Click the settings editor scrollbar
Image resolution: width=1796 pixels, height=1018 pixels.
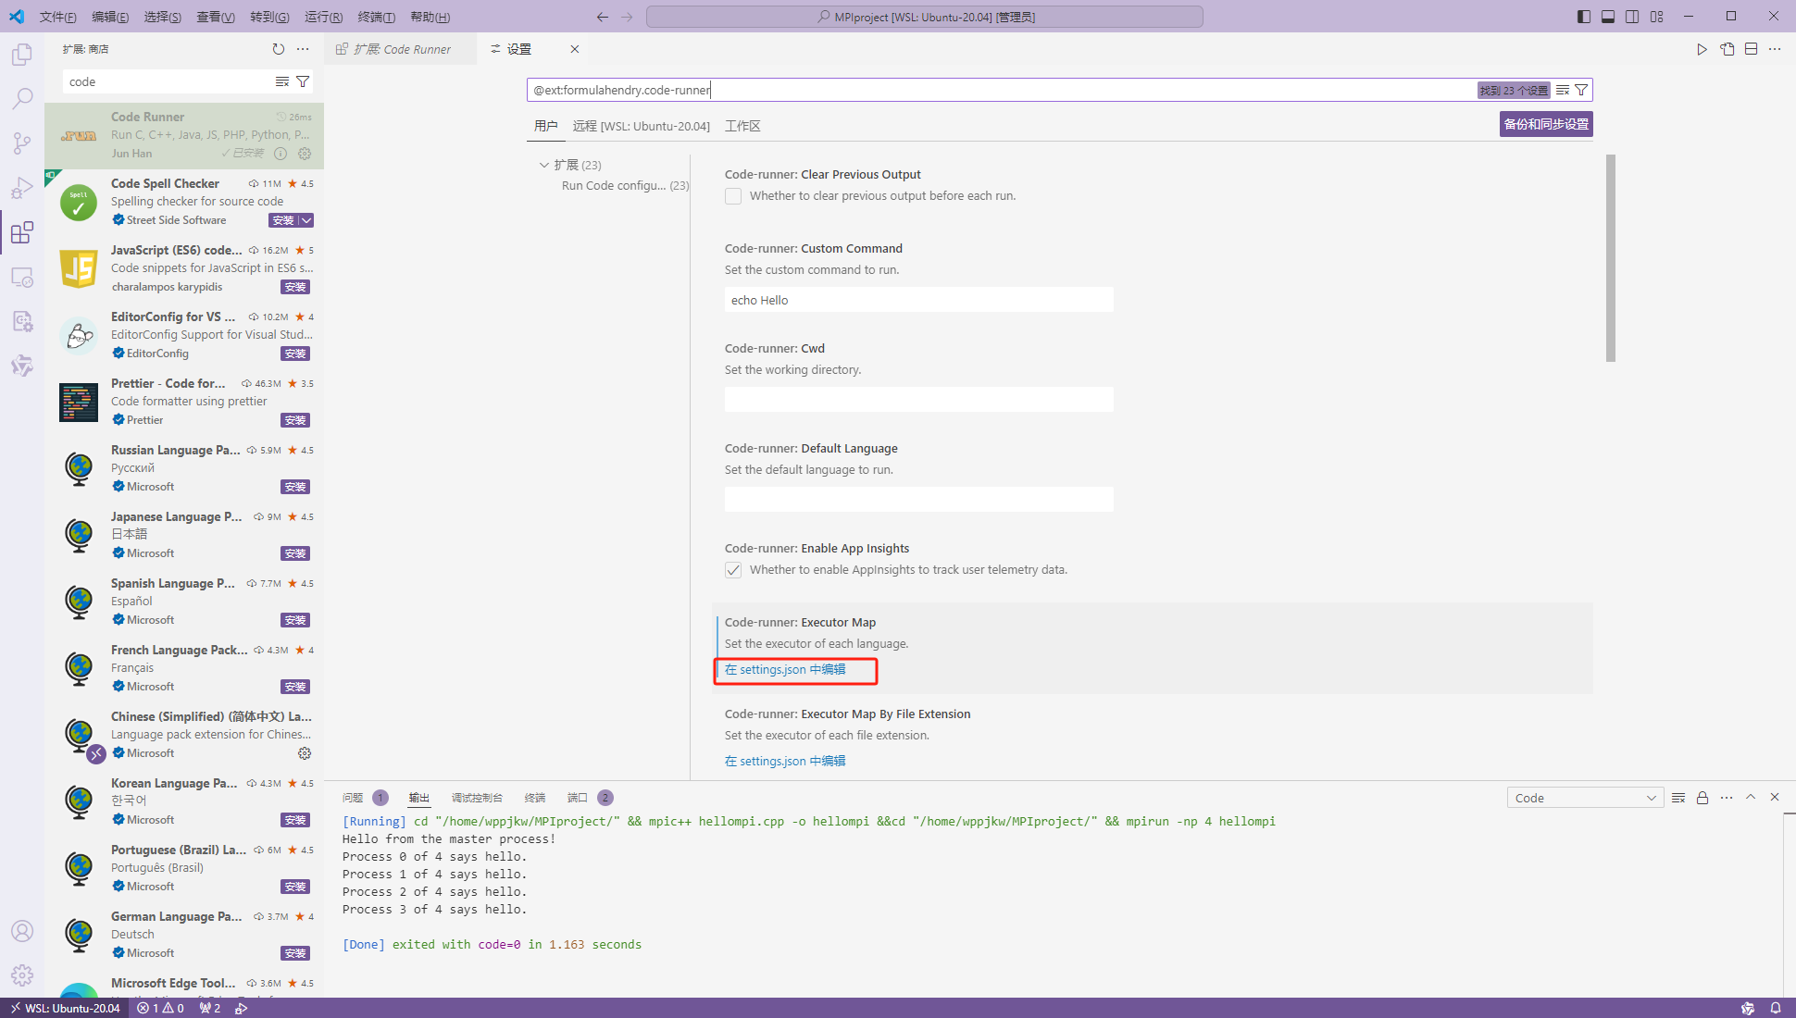[1611, 258]
